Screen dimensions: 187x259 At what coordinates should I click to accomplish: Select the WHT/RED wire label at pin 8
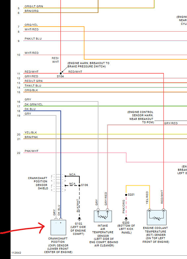click(32, 29)
